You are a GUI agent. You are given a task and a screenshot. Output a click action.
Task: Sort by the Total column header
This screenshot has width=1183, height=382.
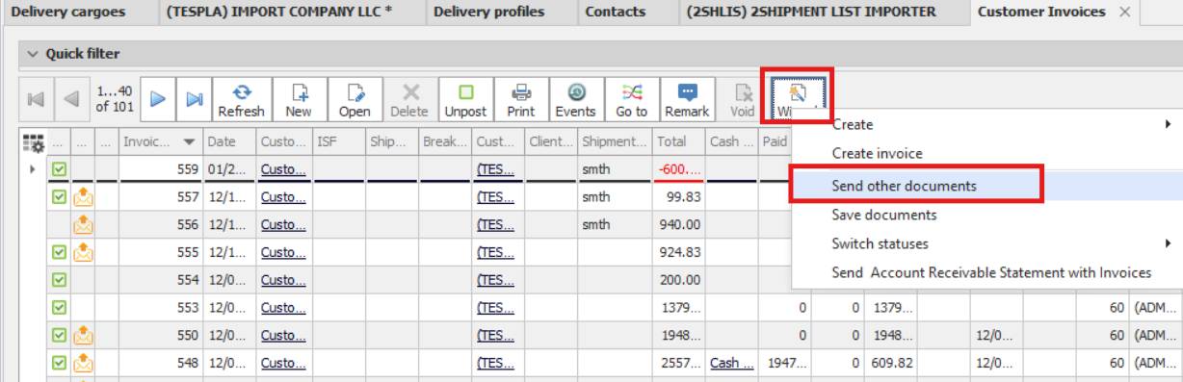point(680,141)
